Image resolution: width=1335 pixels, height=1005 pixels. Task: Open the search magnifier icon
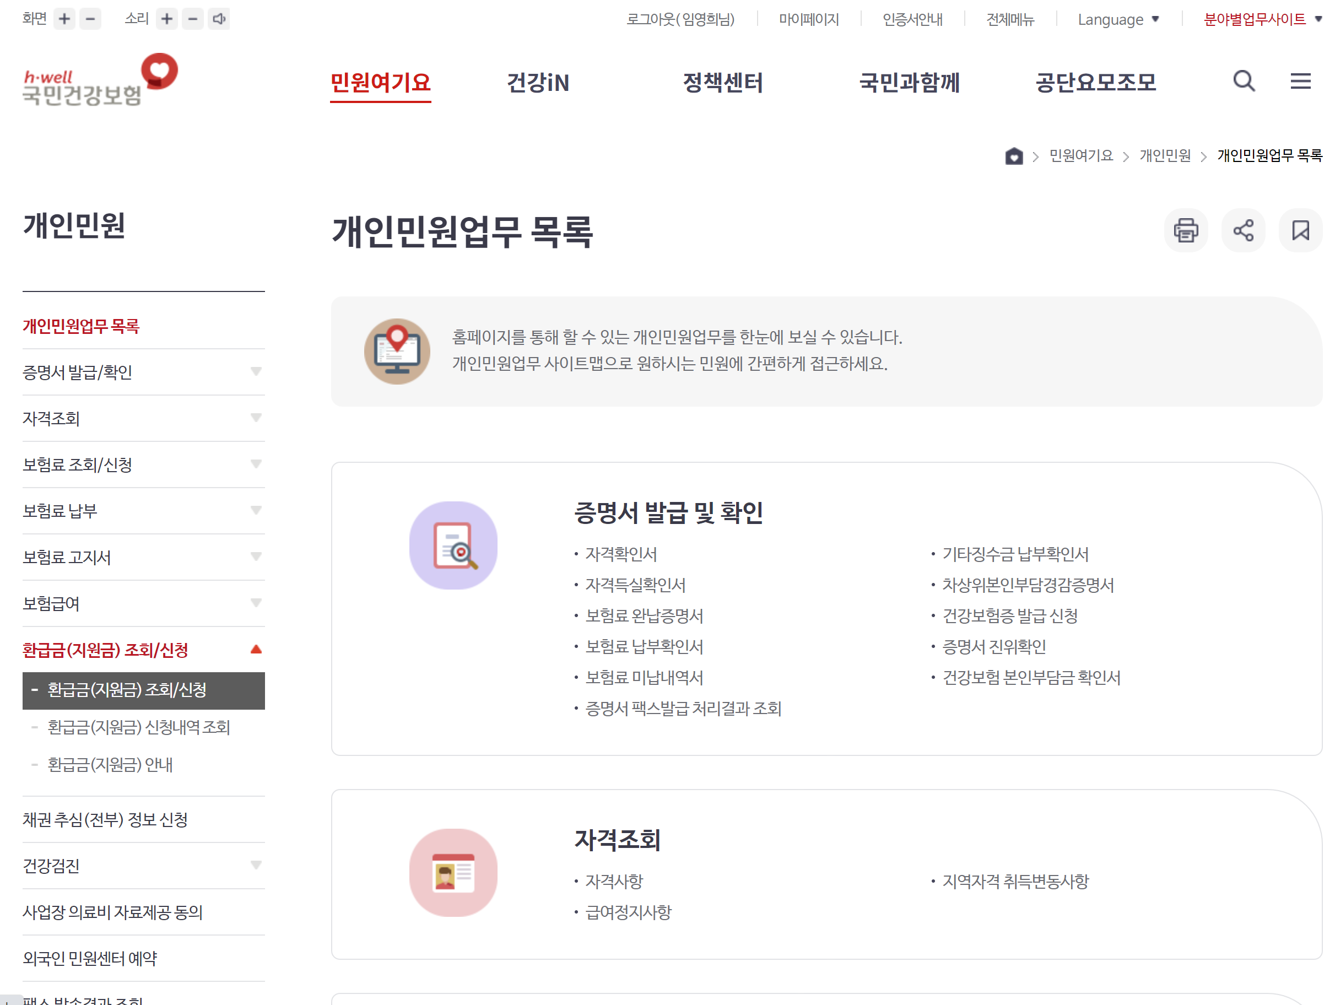(1244, 81)
